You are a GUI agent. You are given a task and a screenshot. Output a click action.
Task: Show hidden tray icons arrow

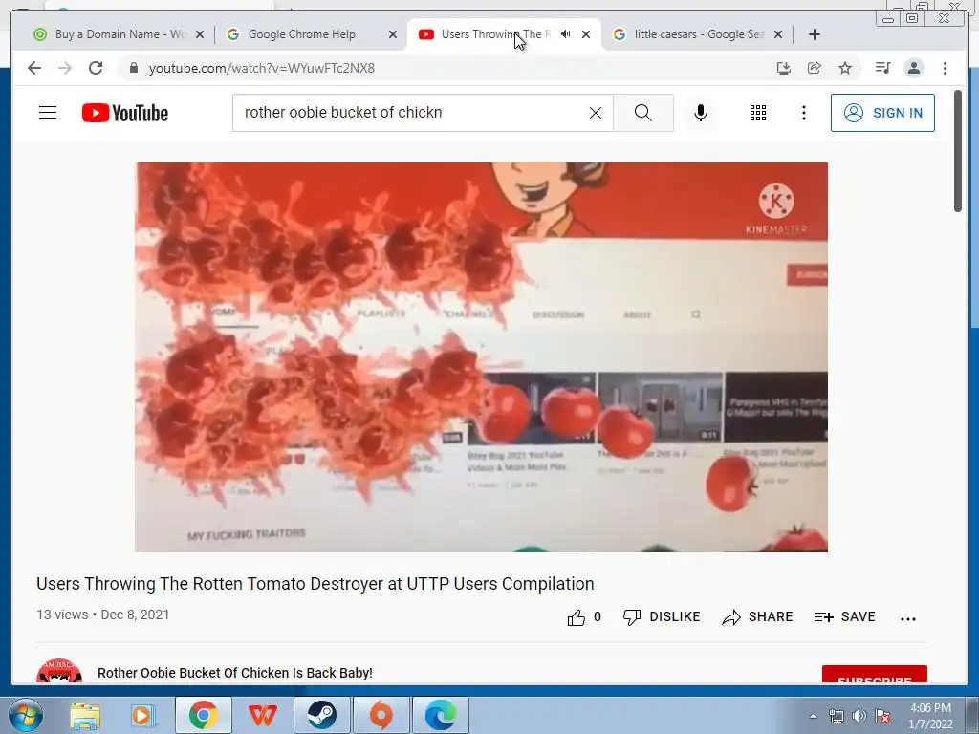point(813,716)
